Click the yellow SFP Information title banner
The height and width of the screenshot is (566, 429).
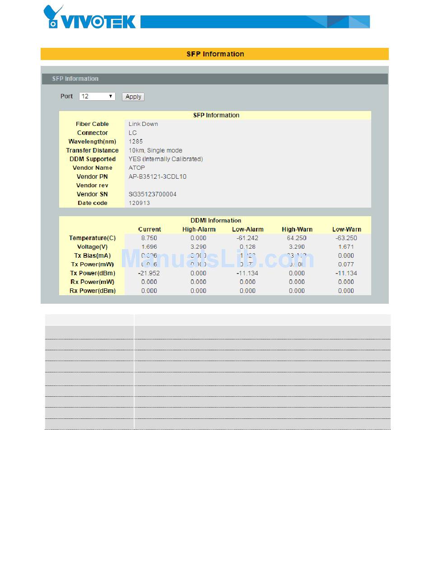[214, 54]
